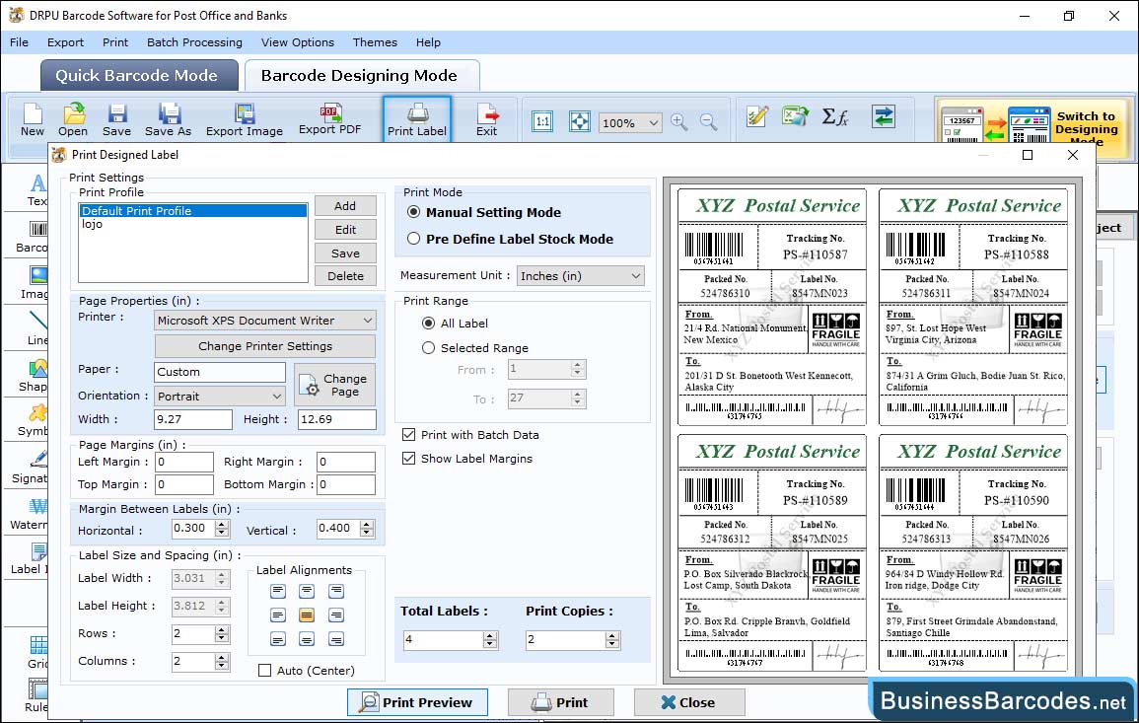Open the View Options menu

click(298, 42)
